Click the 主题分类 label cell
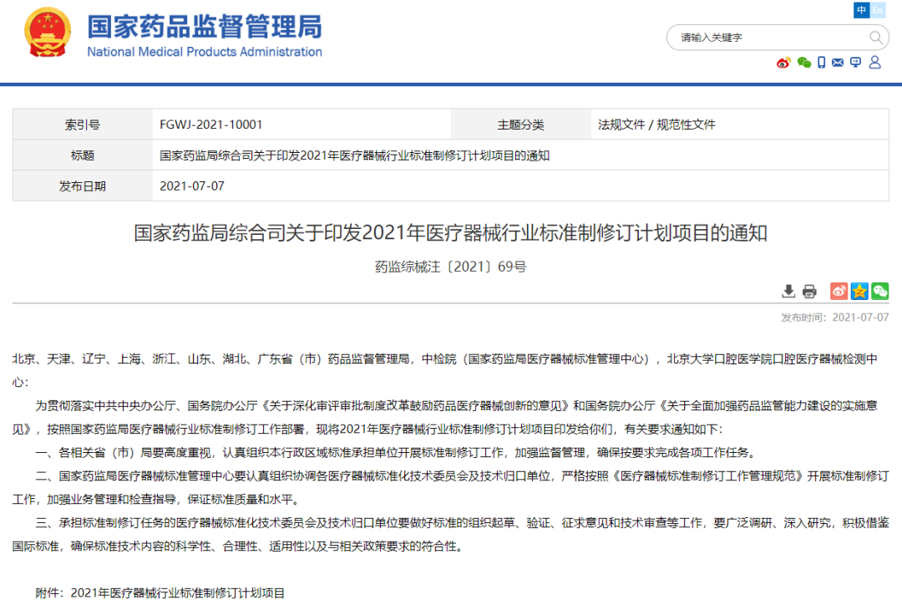 pyautogui.click(x=520, y=125)
